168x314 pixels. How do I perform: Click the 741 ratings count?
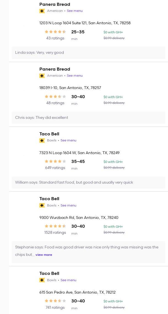tap(55, 308)
